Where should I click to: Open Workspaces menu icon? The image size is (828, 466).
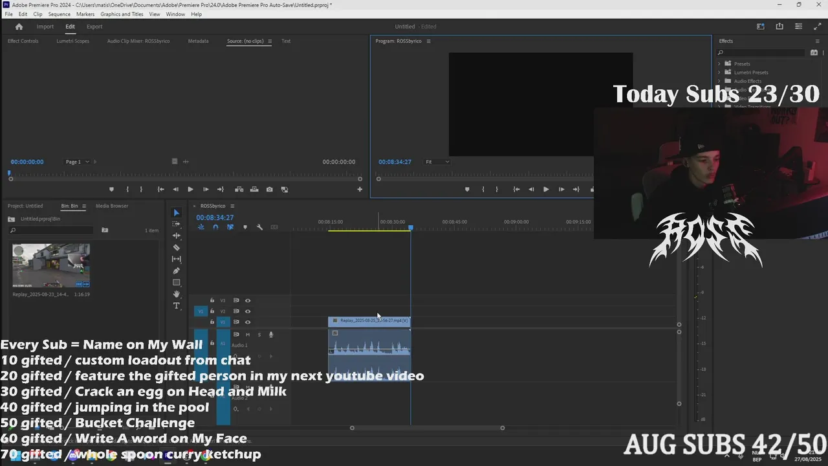click(x=761, y=27)
